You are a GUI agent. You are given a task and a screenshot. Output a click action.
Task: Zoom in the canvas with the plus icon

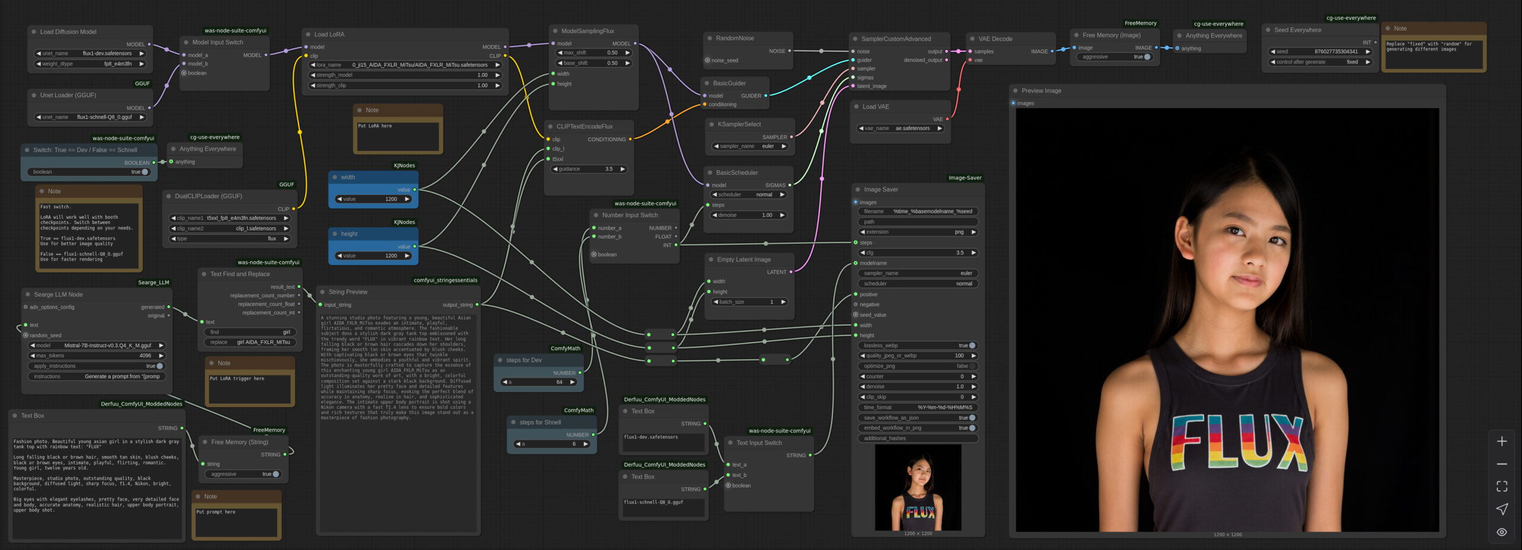coord(1502,441)
